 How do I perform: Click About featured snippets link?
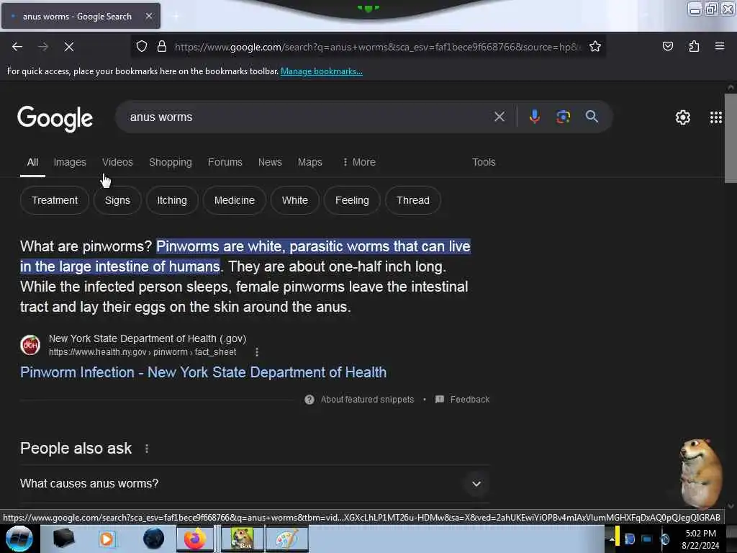coord(367,400)
